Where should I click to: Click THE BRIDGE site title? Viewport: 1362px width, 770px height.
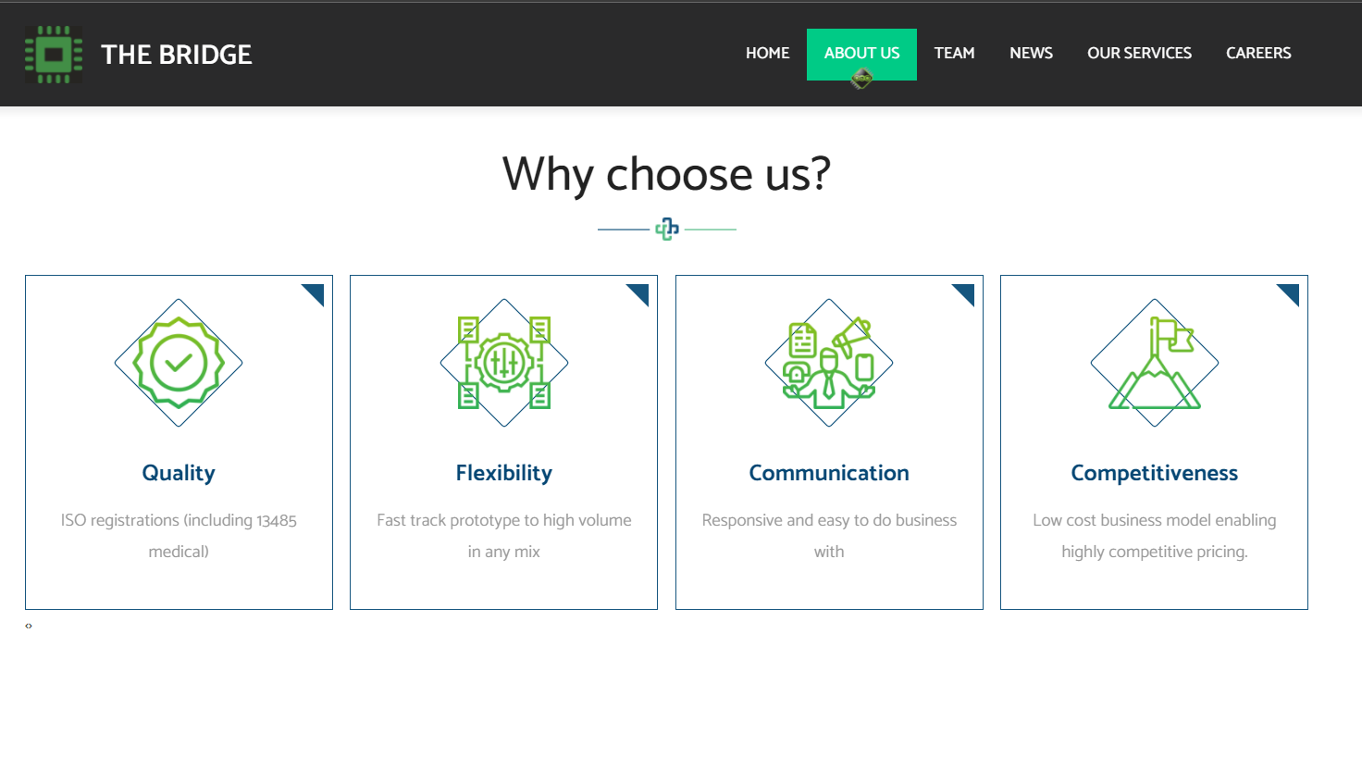click(176, 55)
